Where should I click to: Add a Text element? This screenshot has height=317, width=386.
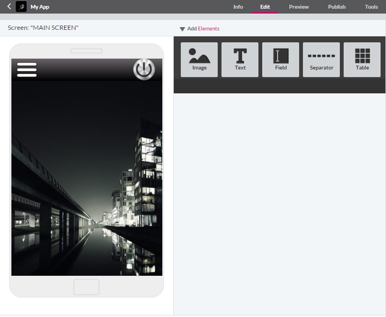[240, 60]
